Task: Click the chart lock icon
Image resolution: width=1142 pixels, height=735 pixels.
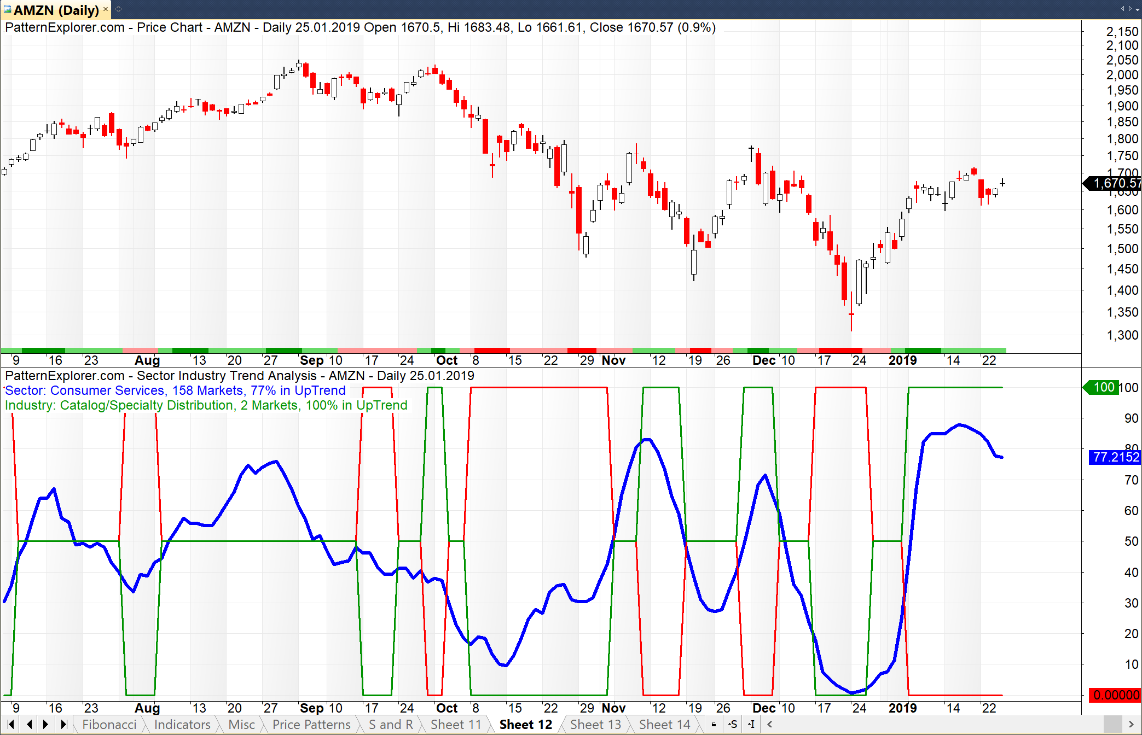Action: point(714,725)
